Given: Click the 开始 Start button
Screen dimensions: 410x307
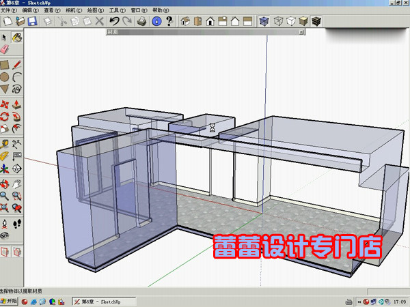Looking at the screenshot, I should [9, 302].
